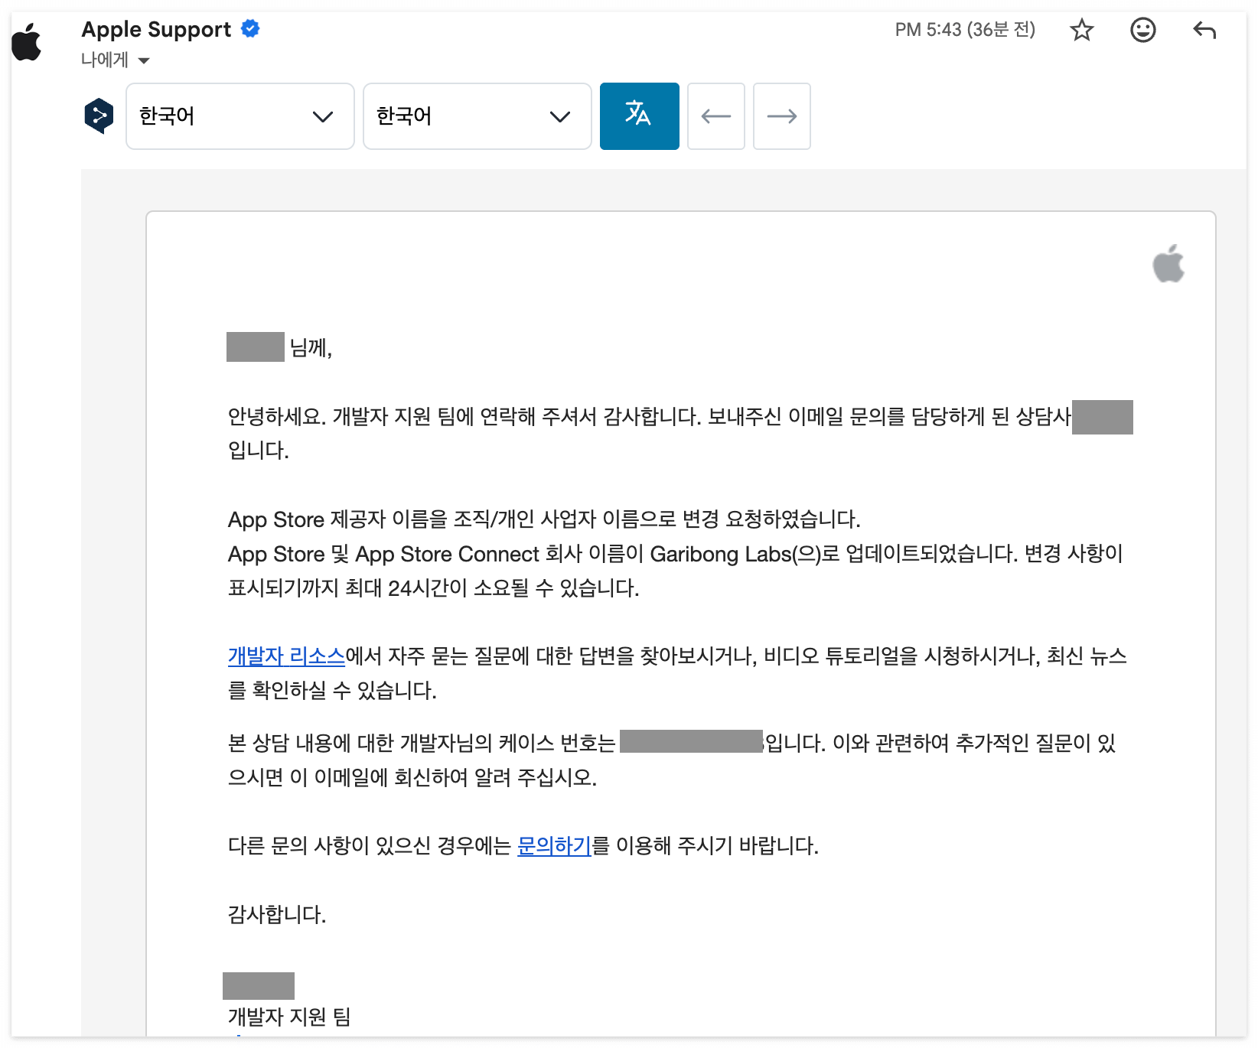Click the grey Apple logo in email body

pyautogui.click(x=1168, y=264)
